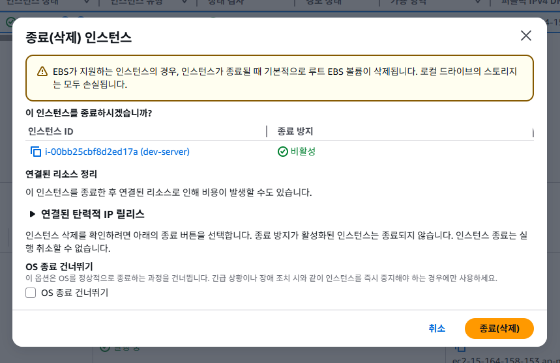560x363 pixels.
Task: Enable the OS 종료 건너뛰기 checkbox
Action: (x=31, y=293)
